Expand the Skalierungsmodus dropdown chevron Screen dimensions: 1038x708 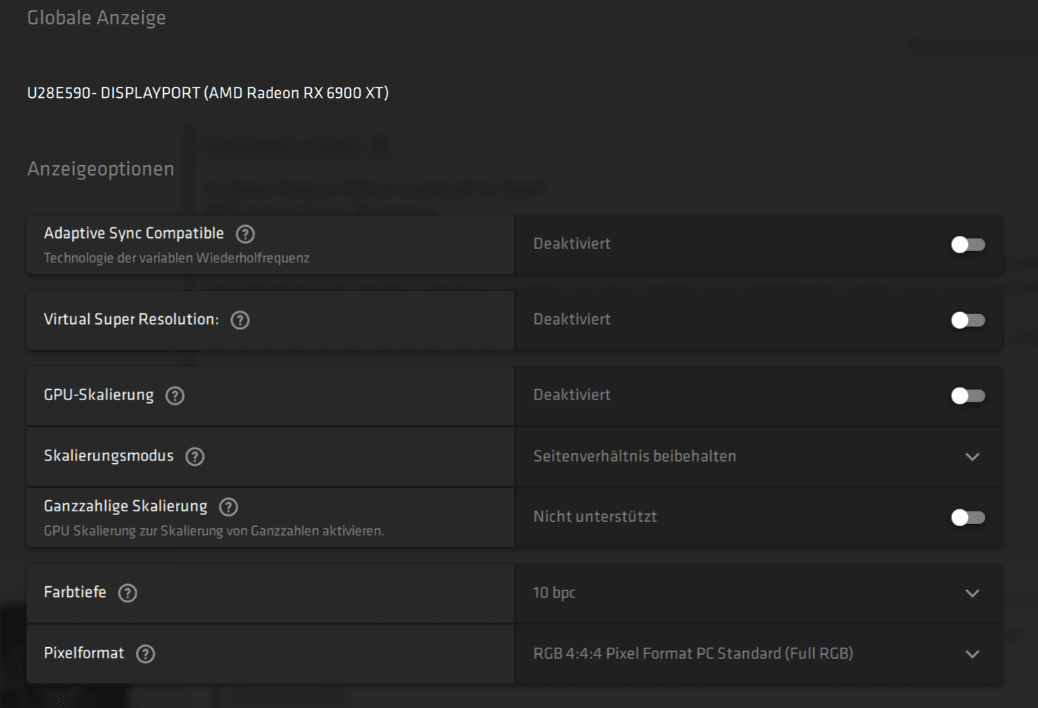[972, 457]
